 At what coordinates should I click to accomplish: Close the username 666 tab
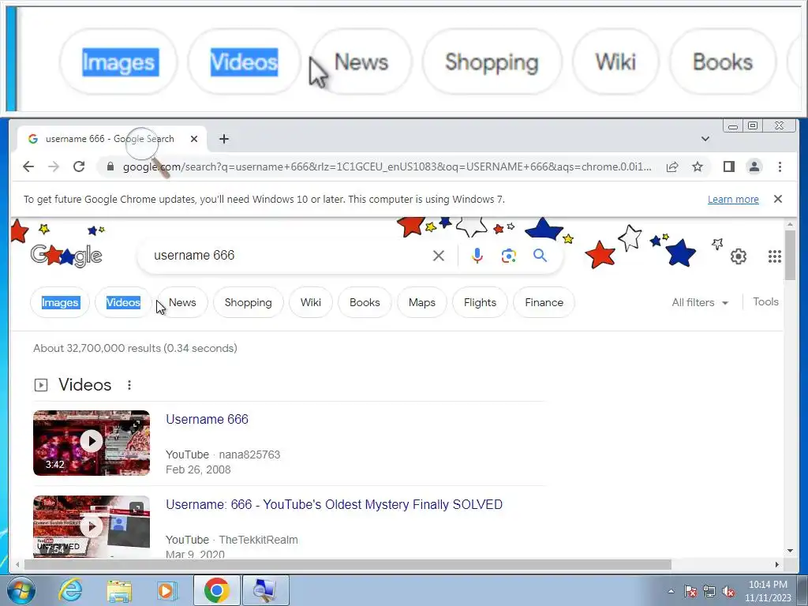(x=194, y=139)
